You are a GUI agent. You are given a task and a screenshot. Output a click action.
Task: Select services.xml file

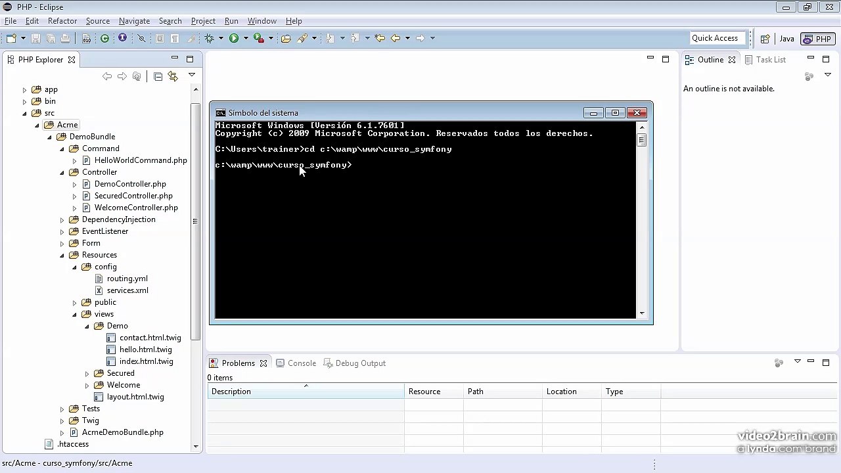click(x=127, y=290)
